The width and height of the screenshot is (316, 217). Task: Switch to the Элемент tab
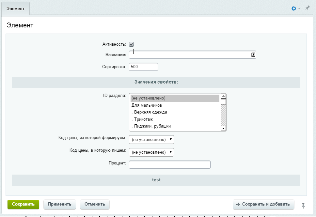click(16, 8)
